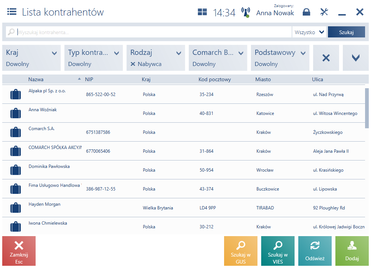
Task: Select briefcase icon for Alpaka pl
Action: pyautogui.click(x=16, y=94)
